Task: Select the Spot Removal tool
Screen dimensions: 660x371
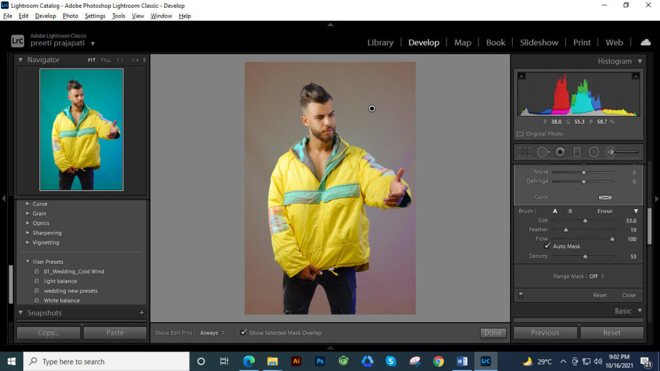Action: click(x=542, y=151)
